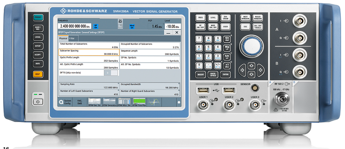The image size is (345, 149).
Task: Switch to the Filter tab
Action: (72, 39)
